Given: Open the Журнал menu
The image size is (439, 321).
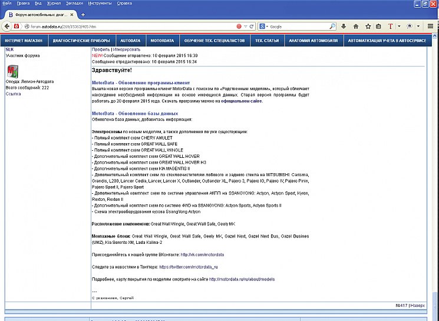Looking at the screenshot, I should tap(54, 4).
